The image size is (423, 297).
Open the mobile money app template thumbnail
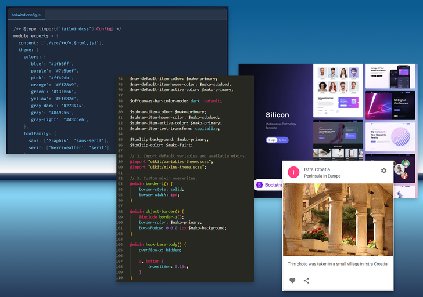(x=390, y=75)
